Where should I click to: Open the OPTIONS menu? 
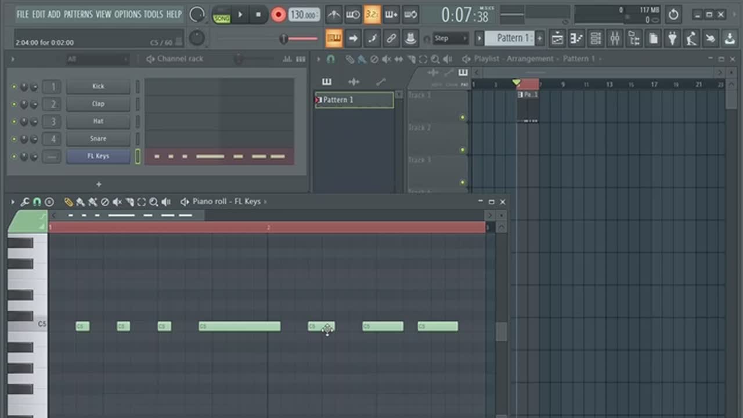click(x=128, y=14)
